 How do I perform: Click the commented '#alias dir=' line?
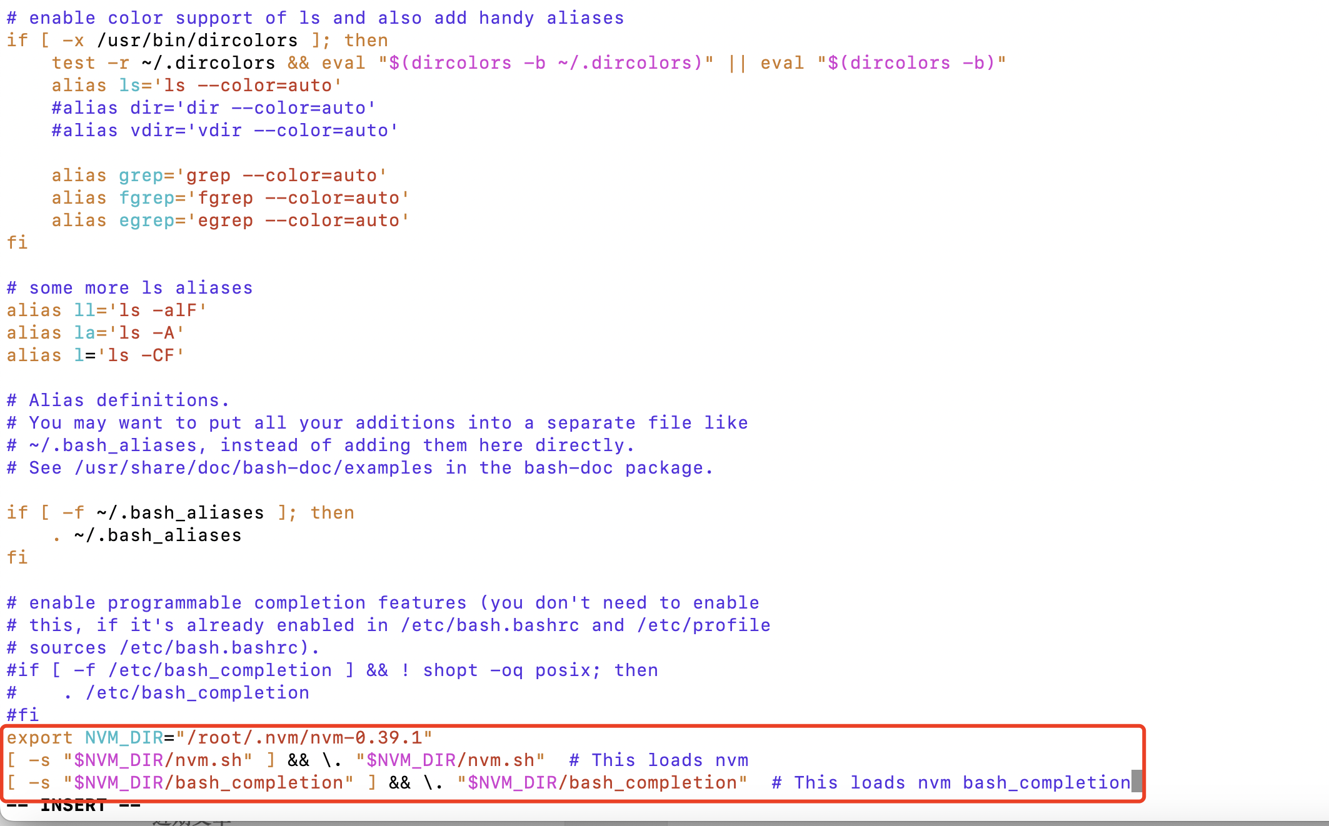pyautogui.click(x=214, y=108)
